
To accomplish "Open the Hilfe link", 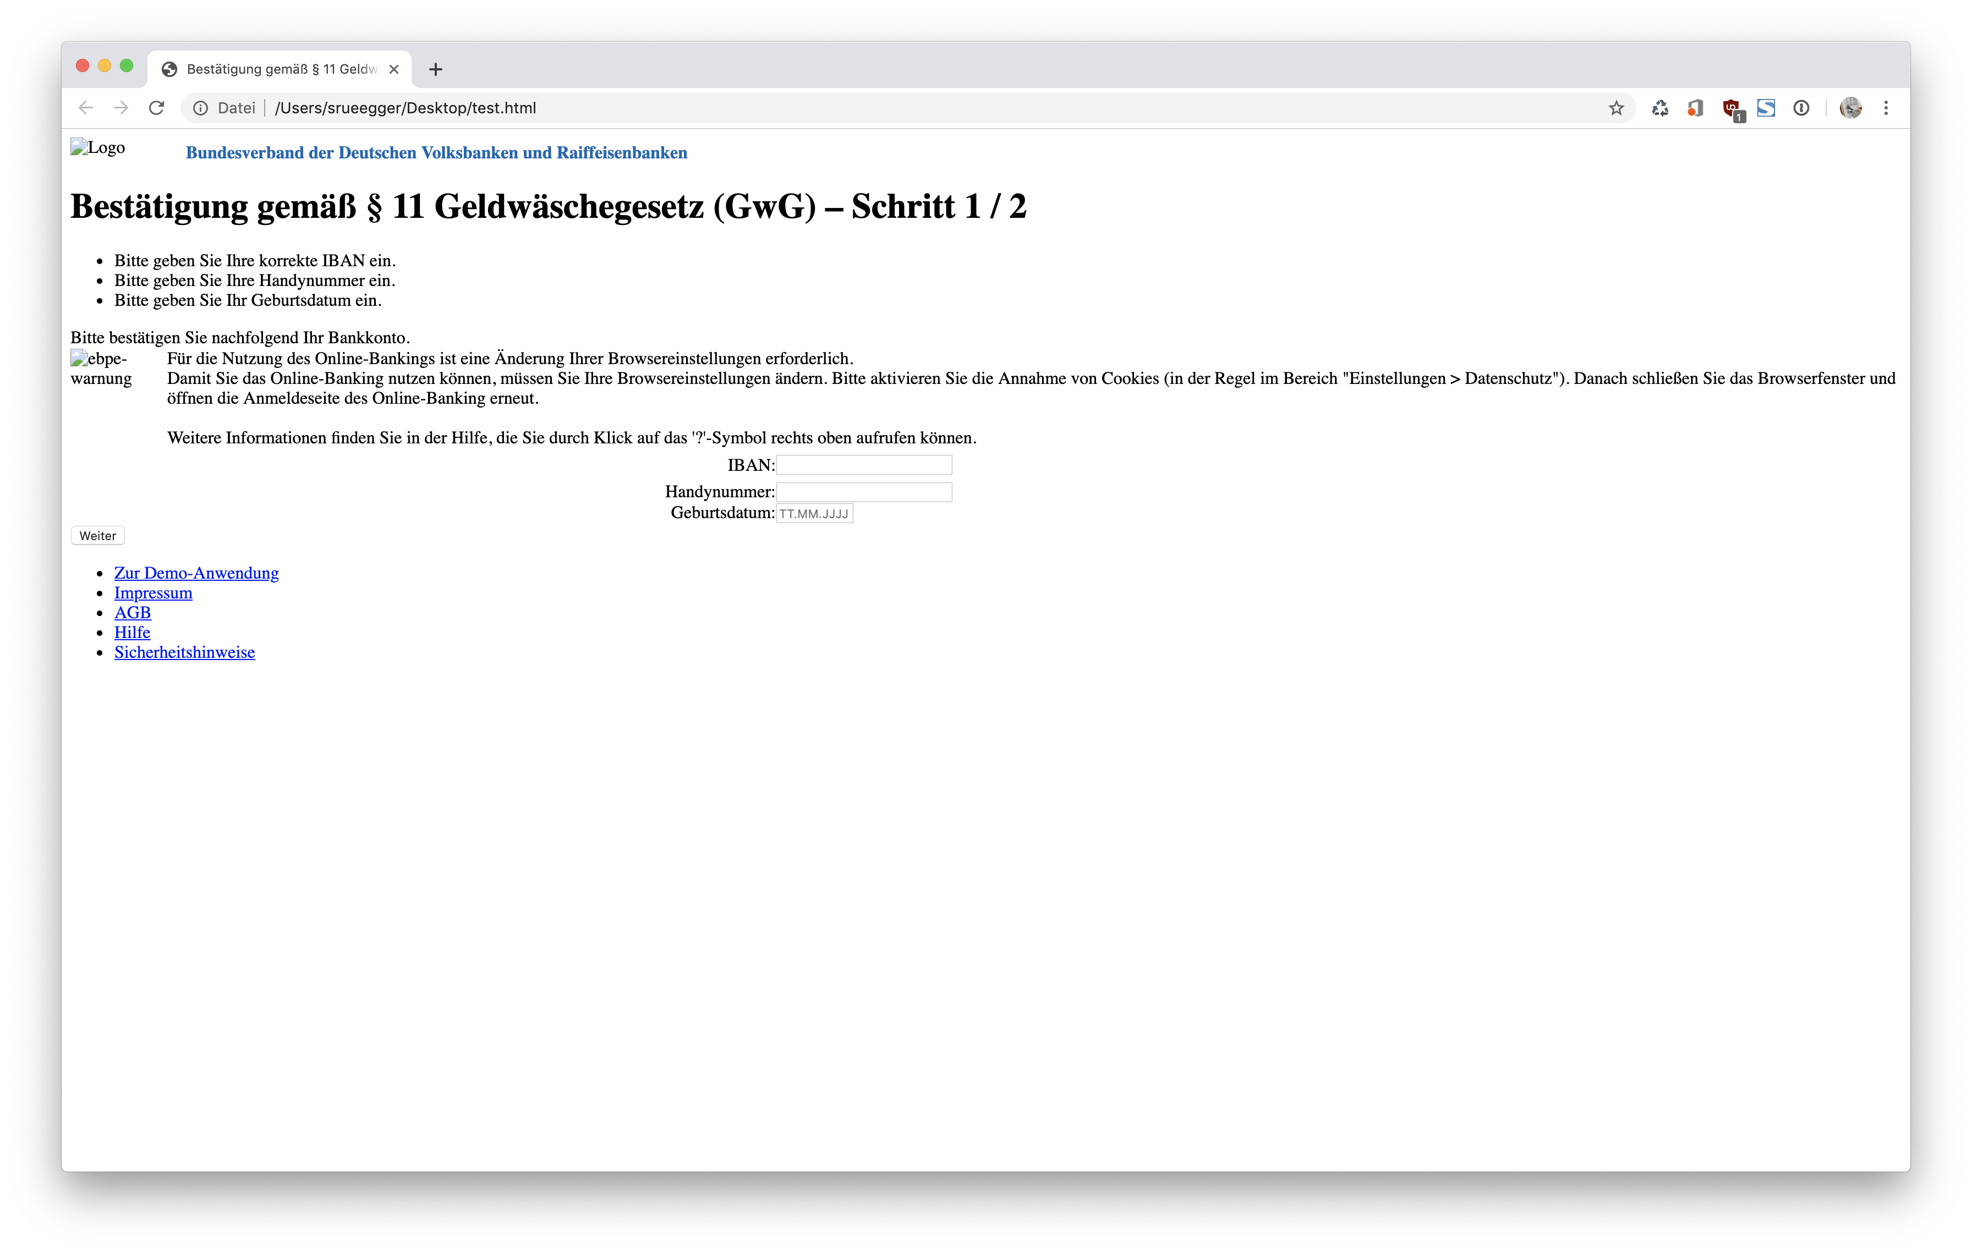I will tap(132, 632).
